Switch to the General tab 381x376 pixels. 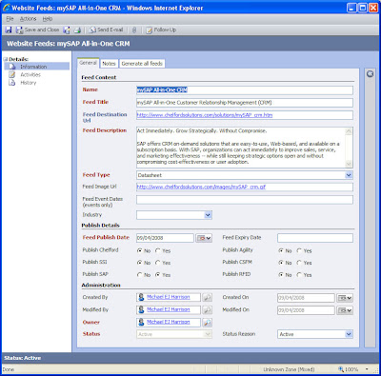tap(89, 63)
